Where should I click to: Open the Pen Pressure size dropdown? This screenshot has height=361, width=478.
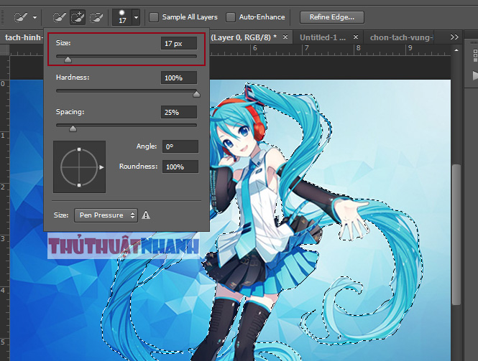pos(106,215)
